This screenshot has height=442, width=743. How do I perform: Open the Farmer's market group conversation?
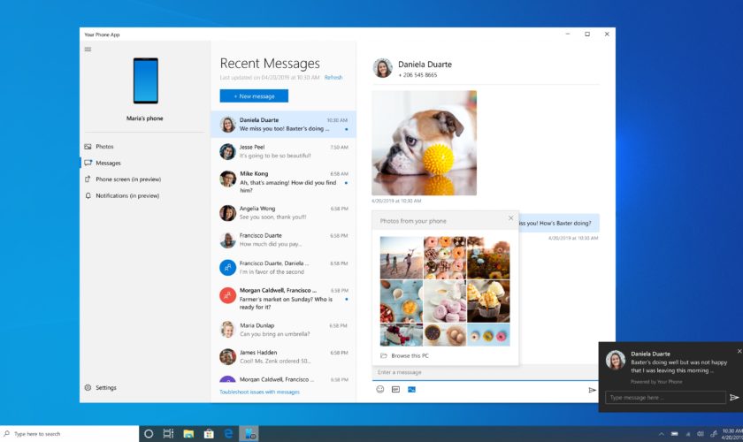tap(283, 298)
